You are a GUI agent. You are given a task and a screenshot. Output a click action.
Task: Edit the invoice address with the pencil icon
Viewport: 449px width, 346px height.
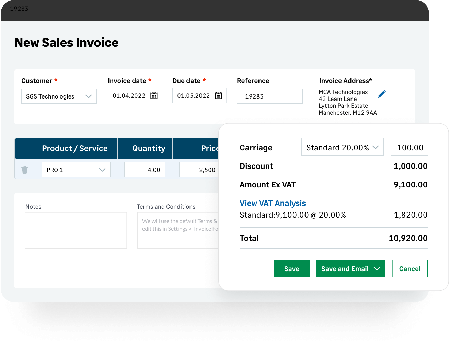[382, 93]
